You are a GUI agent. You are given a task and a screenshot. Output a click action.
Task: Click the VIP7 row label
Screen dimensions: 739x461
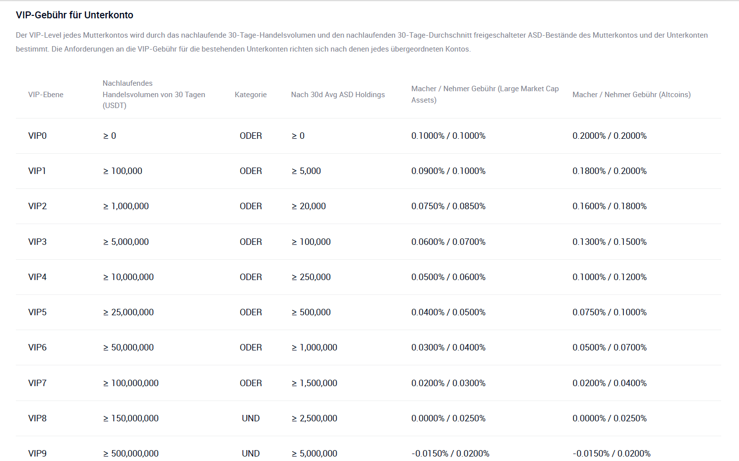pos(37,383)
